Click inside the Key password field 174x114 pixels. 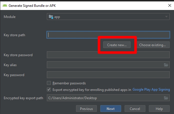coord(108,75)
